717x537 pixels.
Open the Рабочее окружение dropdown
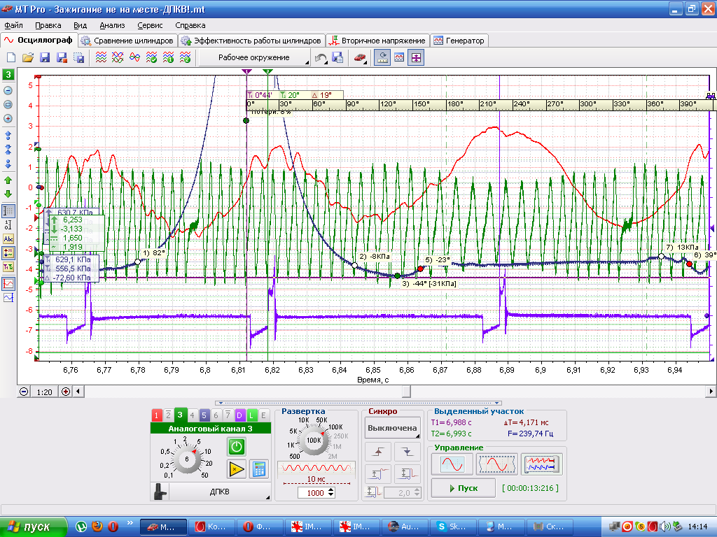click(x=255, y=57)
